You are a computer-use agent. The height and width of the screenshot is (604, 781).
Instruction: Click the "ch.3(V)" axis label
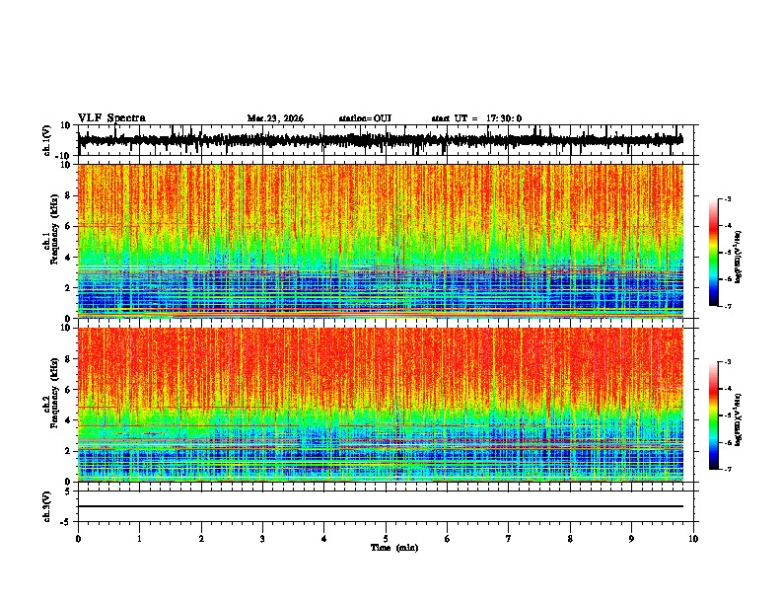47,506
